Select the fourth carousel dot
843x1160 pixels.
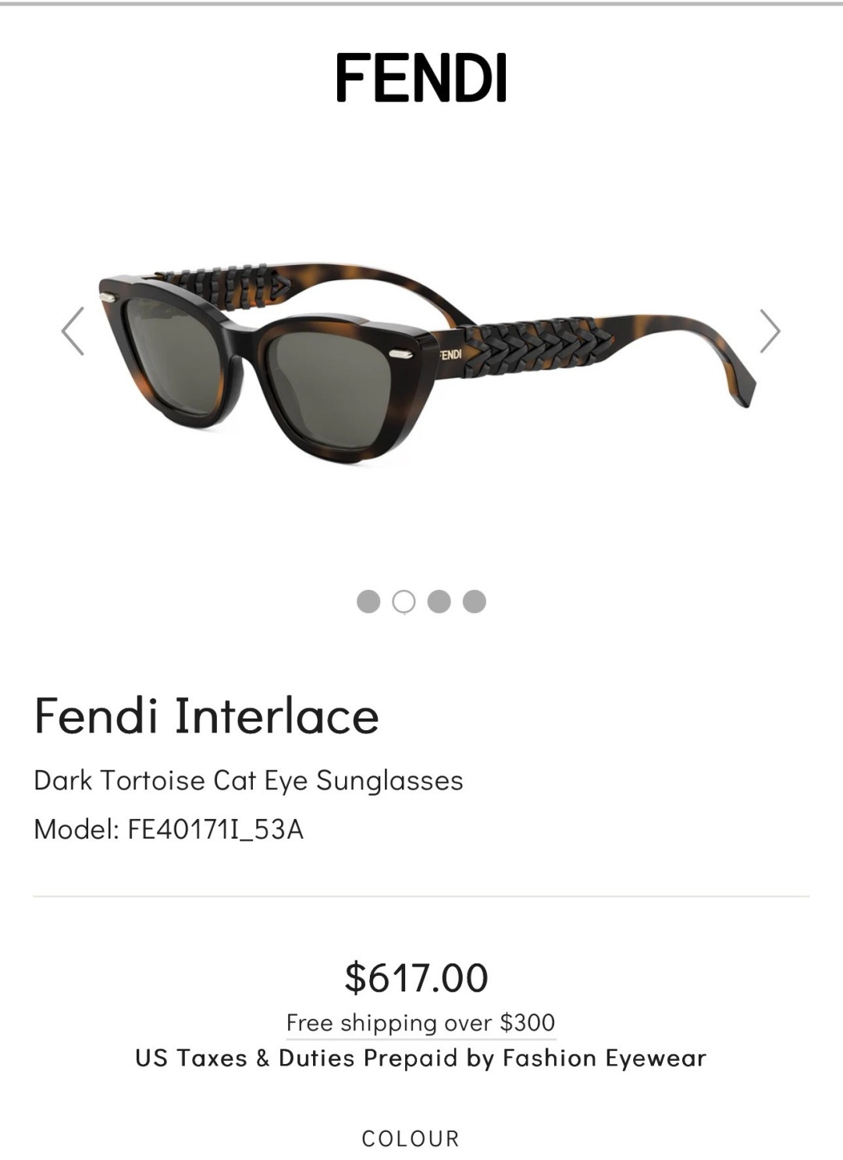475,601
